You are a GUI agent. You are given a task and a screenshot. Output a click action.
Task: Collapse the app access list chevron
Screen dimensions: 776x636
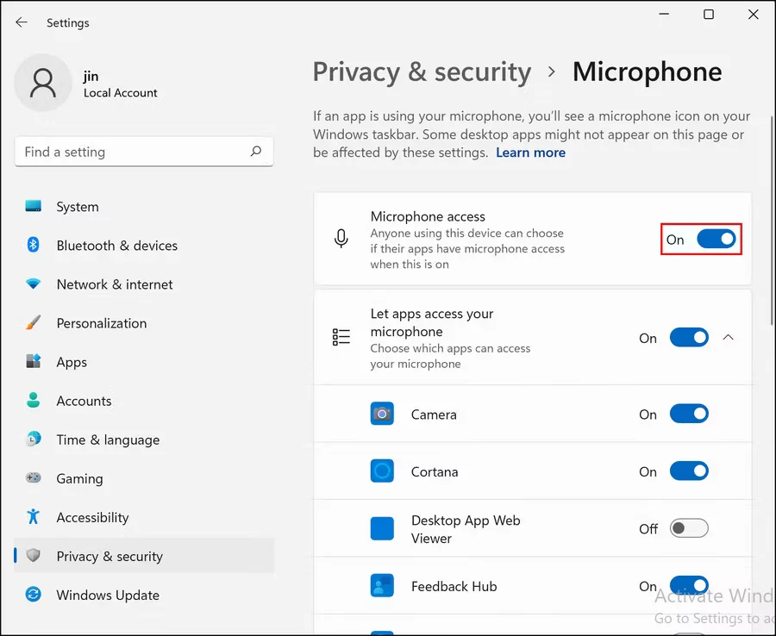(x=729, y=337)
